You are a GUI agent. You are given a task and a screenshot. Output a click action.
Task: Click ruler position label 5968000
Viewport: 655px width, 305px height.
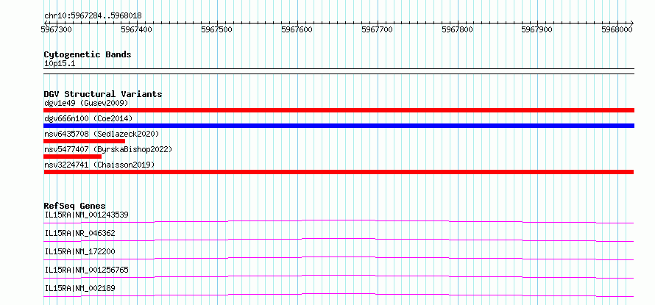[x=617, y=29]
